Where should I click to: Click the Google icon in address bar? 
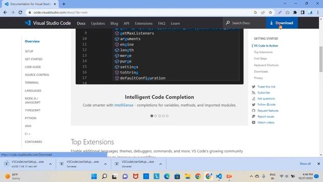click(x=255, y=12)
